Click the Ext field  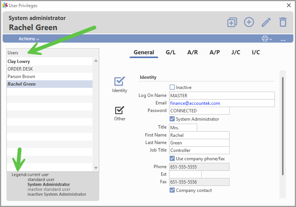coord(185,174)
